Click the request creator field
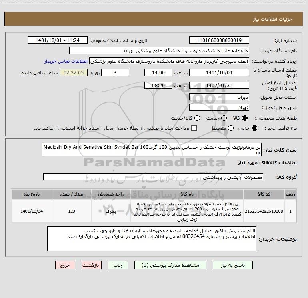 pos(169,61)
